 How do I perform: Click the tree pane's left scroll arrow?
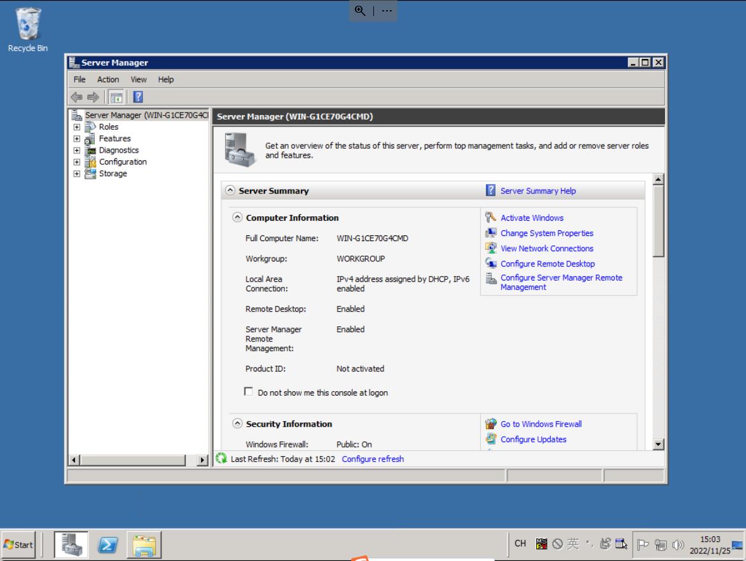coord(74,460)
